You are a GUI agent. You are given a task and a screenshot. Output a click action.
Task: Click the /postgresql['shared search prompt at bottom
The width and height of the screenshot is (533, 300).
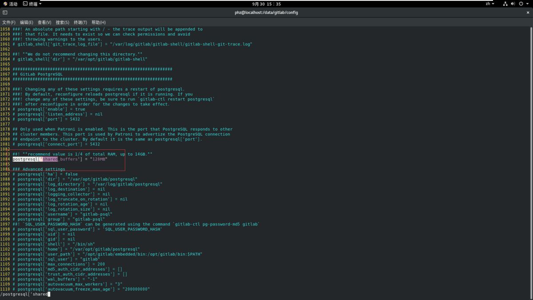pos(24,294)
